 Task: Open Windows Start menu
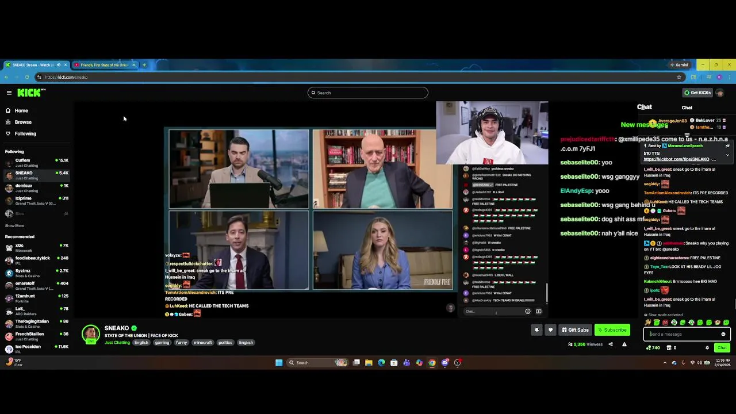[279, 363]
